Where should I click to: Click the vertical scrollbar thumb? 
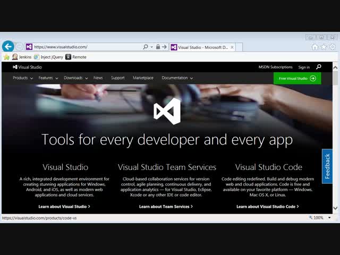click(335, 78)
